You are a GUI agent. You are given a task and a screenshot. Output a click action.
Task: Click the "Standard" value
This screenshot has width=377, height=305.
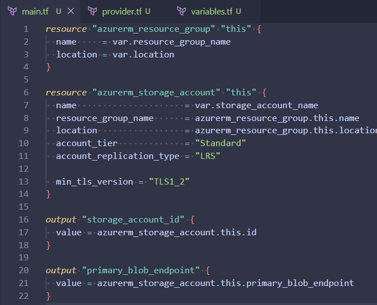coord(221,143)
